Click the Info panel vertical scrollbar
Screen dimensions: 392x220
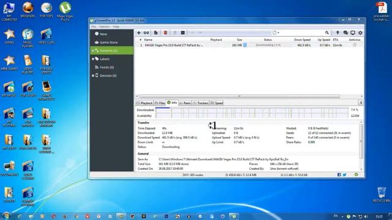(361, 141)
